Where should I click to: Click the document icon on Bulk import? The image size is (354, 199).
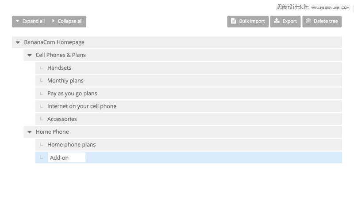(x=234, y=21)
